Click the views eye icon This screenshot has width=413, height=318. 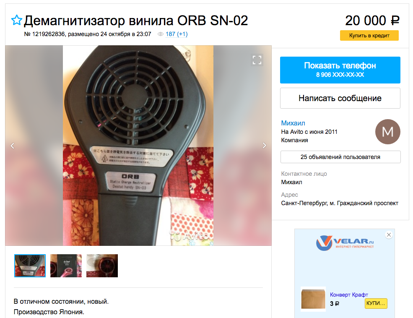click(161, 34)
